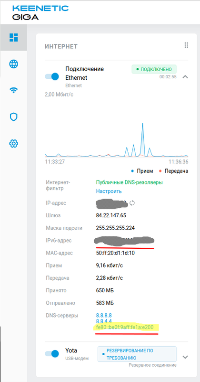The height and width of the screenshot is (382, 200).
Task: Click the РЕЗЕРВИРОВАНИЕ ПО ТРЕБОВАНИЮ badge
Action: 137,354
